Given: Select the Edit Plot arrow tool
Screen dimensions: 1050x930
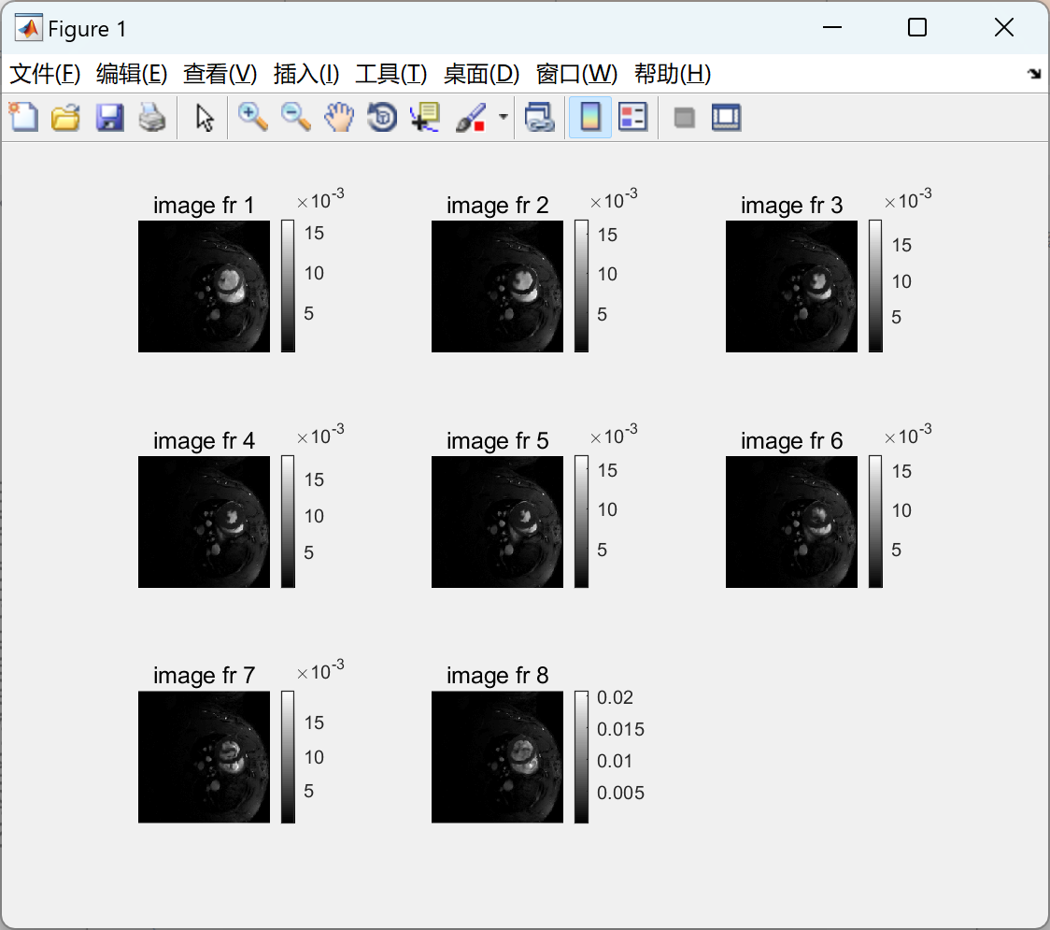Looking at the screenshot, I should [205, 118].
